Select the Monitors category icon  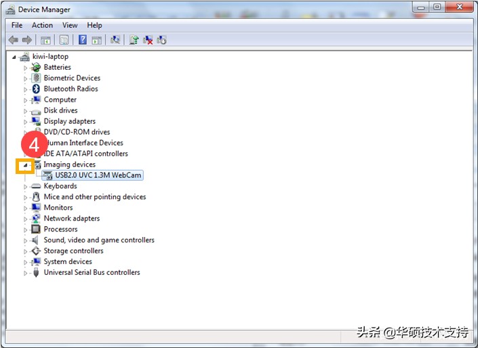pyautogui.click(x=36, y=207)
